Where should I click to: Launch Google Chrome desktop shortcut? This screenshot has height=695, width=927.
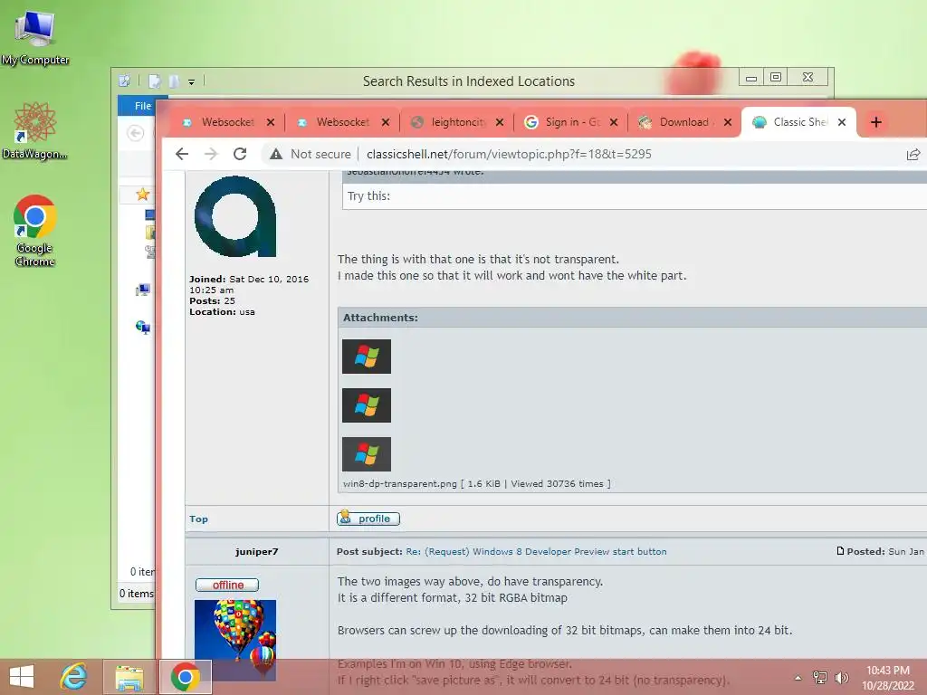(34, 231)
